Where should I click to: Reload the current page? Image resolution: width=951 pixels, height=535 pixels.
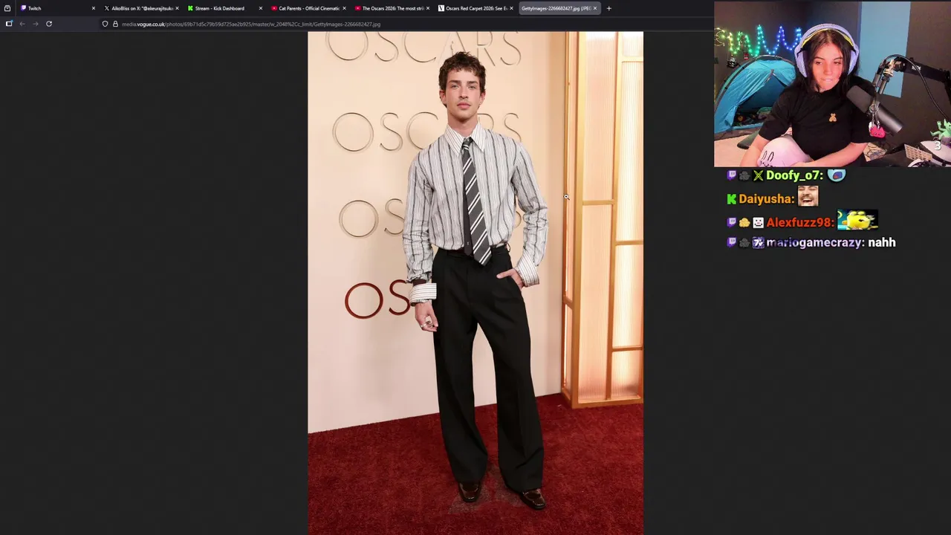pos(49,24)
